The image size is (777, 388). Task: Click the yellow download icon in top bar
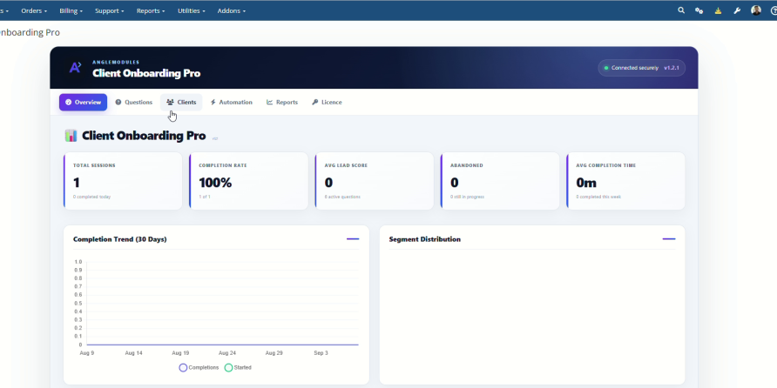(x=718, y=10)
